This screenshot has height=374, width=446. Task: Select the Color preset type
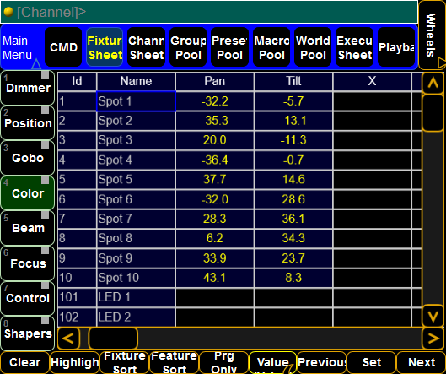tap(28, 193)
